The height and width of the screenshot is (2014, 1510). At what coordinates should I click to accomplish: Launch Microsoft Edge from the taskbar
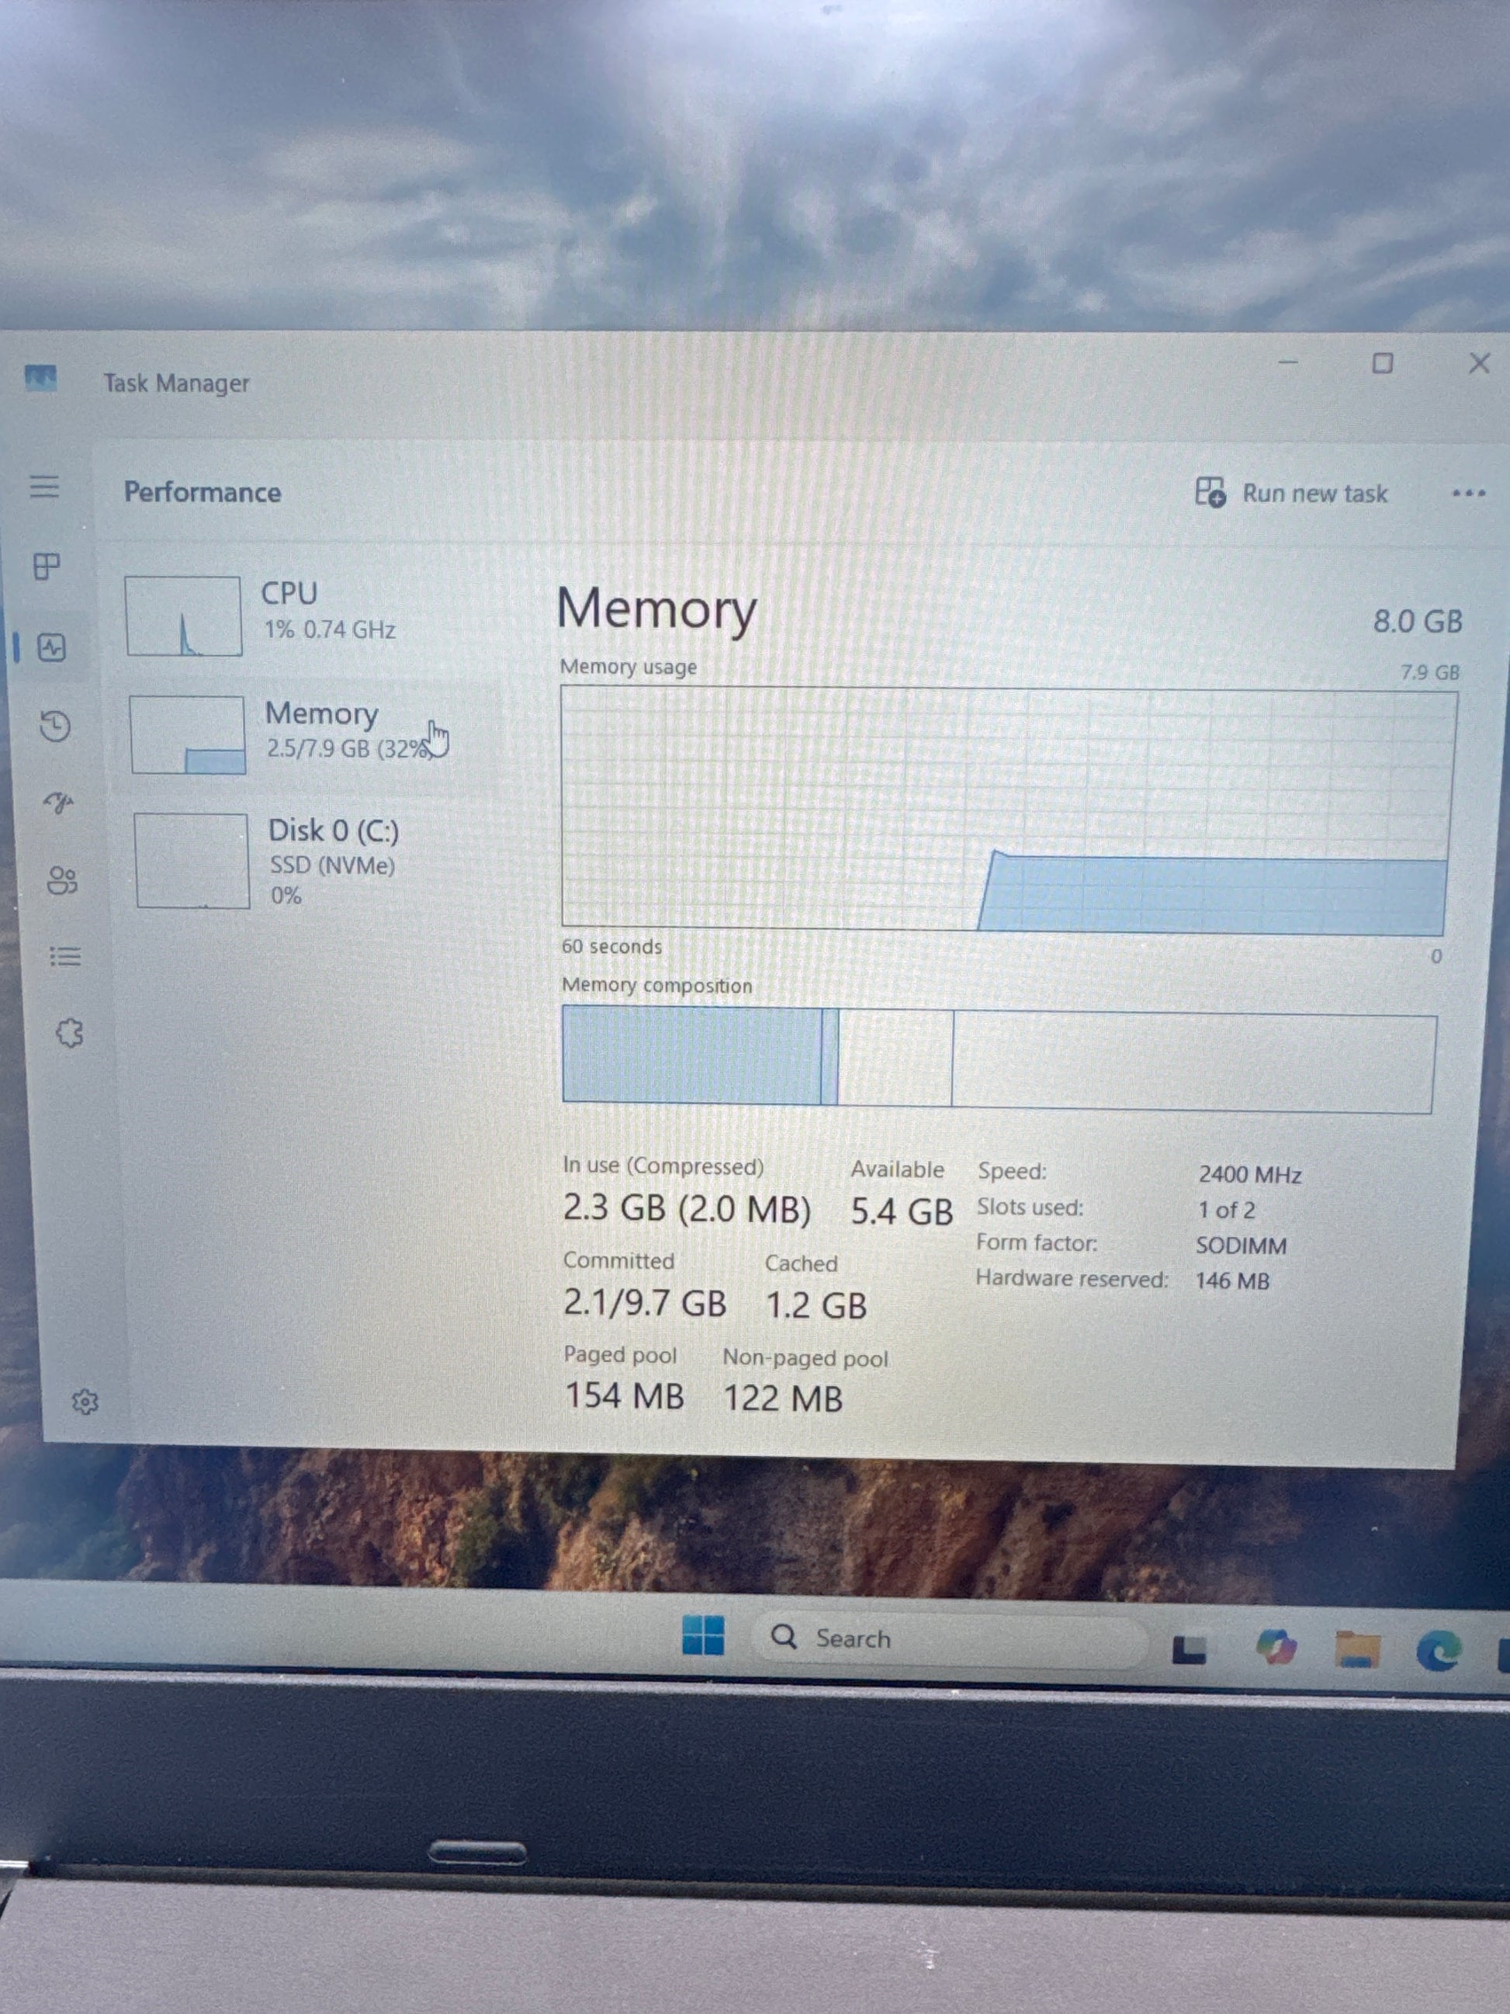pyautogui.click(x=1439, y=1649)
